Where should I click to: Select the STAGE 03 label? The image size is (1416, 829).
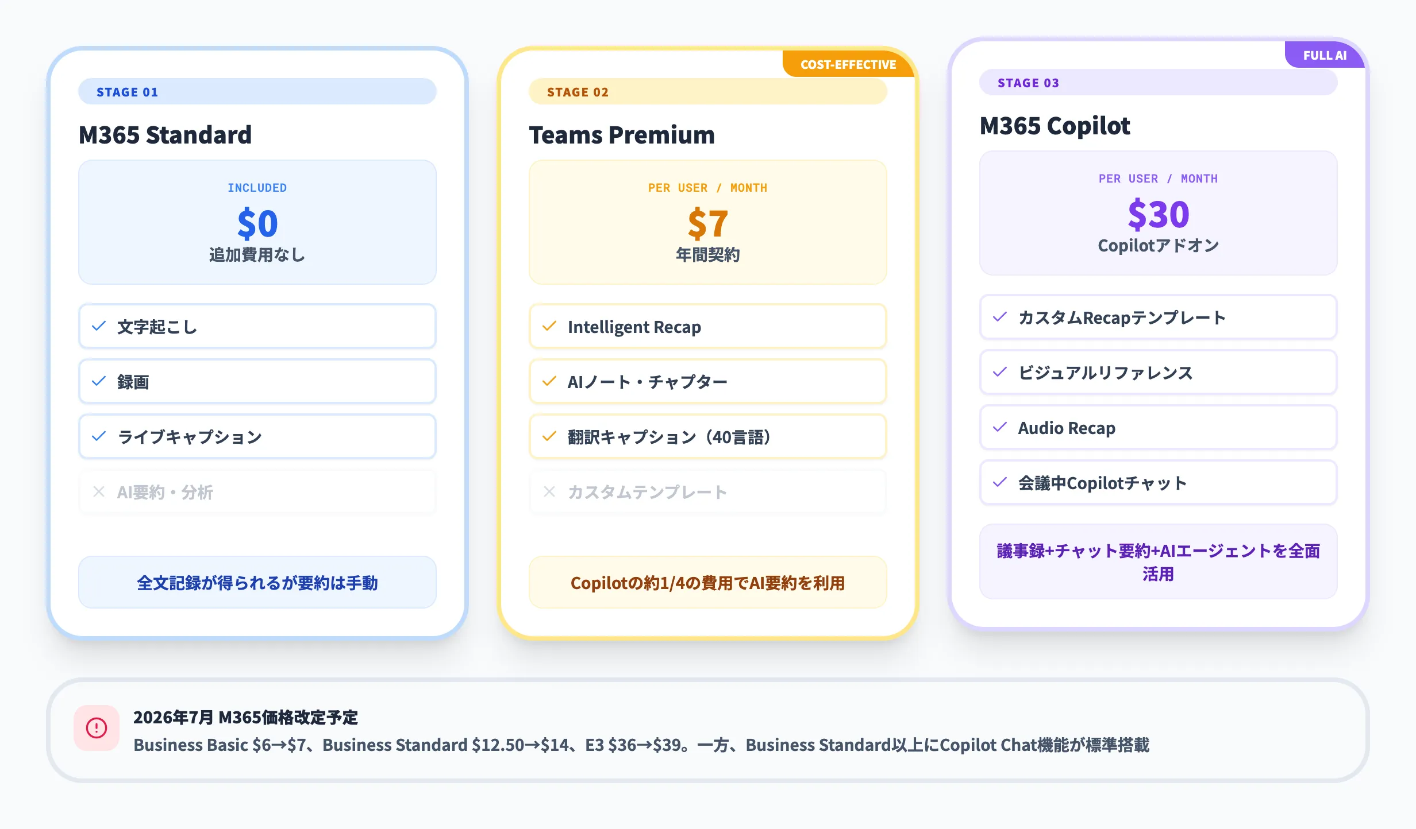coord(1028,83)
